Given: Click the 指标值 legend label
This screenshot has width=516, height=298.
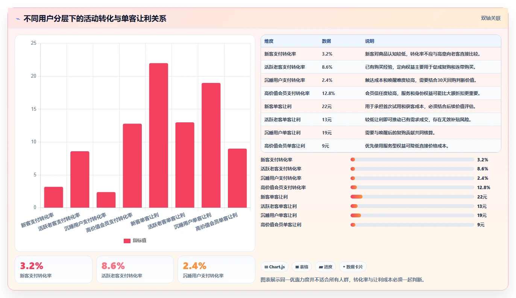Looking at the screenshot, I should click(140, 241).
